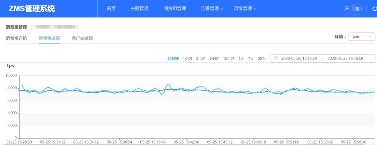Click the 6,000 y-axis label
The height and width of the screenshot is (145, 377).
tap(12, 100)
